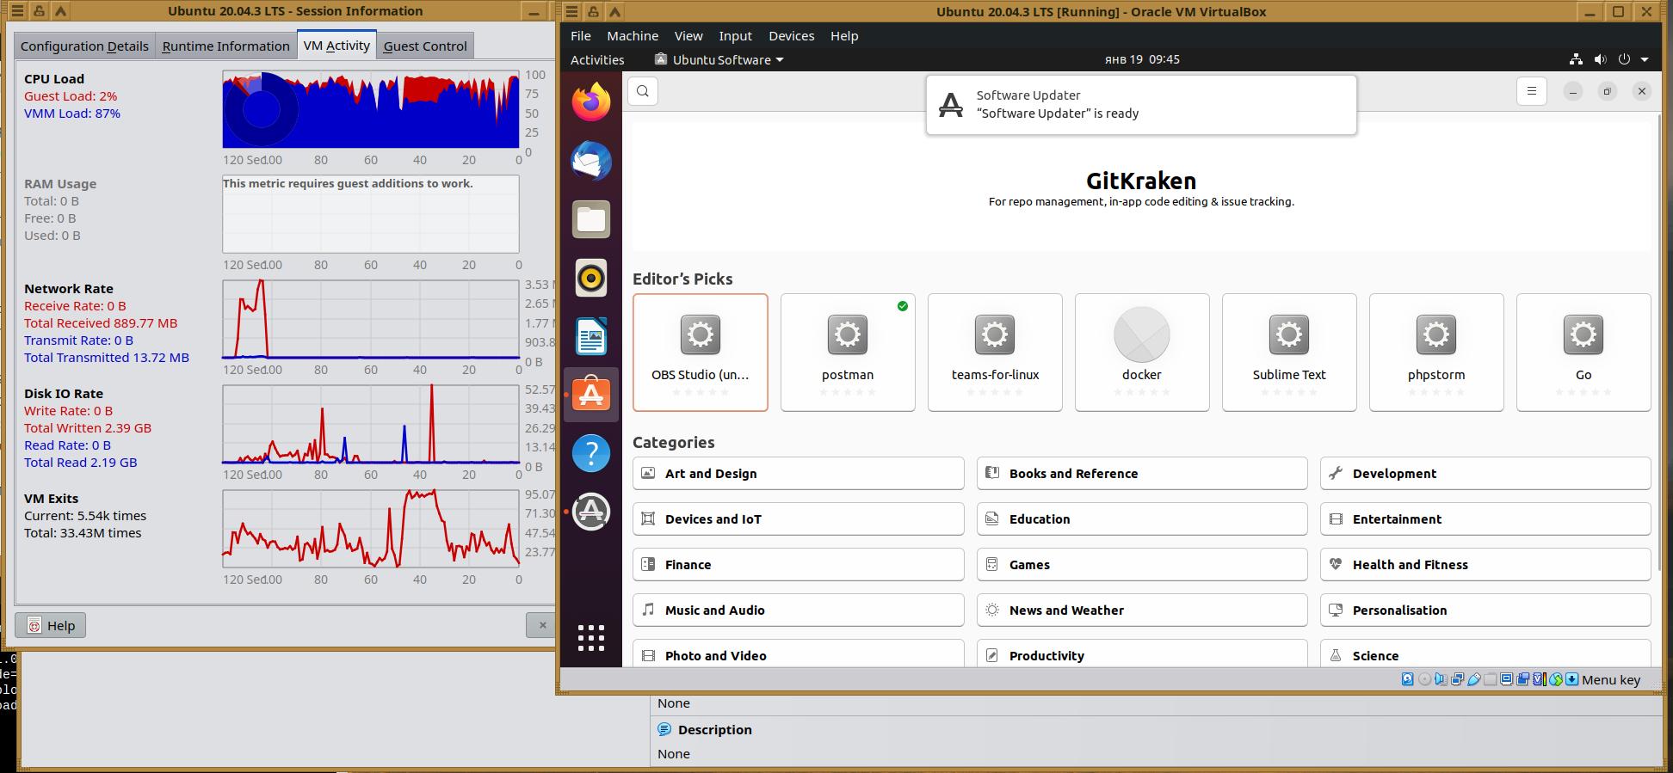Viewport: 1673px width, 773px height.
Task: Click the CPU virtualization indicator in status bar
Action: pyautogui.click(x=1539, y=679)
